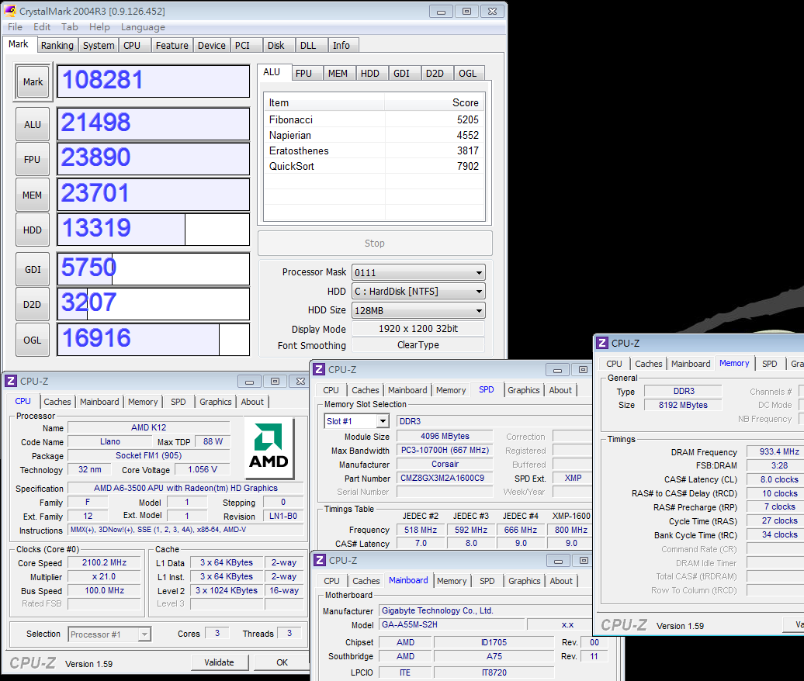Click the Z icon of the CPU-Z SPD window
This screenshot has height=681, width=804.
click(x=319, y=369)
